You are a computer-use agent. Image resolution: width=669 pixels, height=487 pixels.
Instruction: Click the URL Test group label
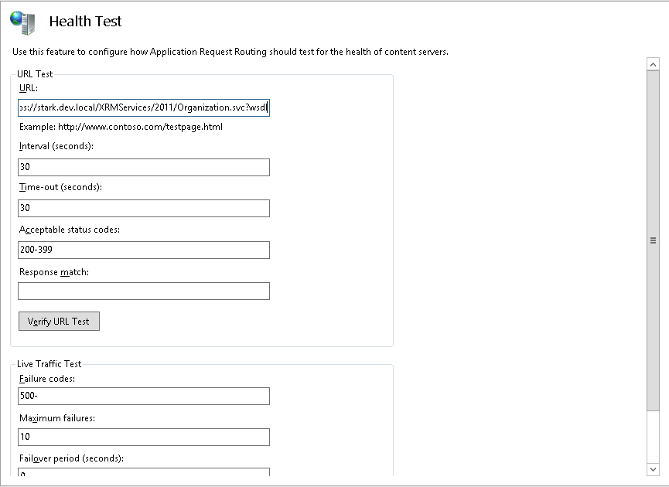click(x=35, y=74)
